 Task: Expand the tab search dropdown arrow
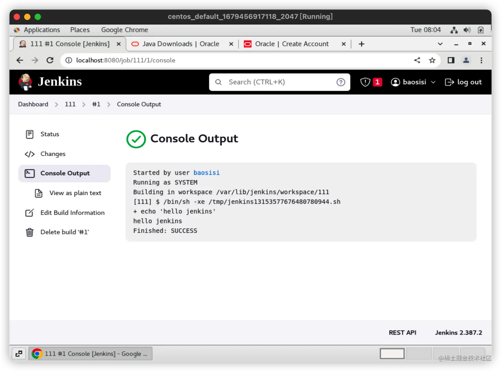click(440, 44)
